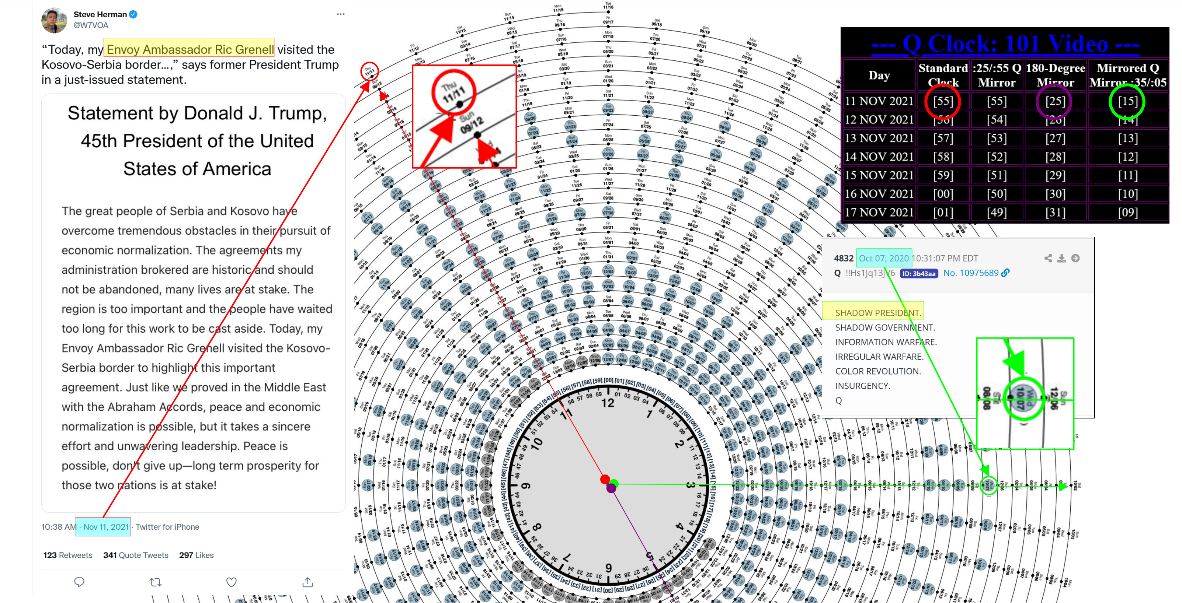1182x603 pixels.
Task: Open the tweet's more options menu
Action: pos(340,14)
